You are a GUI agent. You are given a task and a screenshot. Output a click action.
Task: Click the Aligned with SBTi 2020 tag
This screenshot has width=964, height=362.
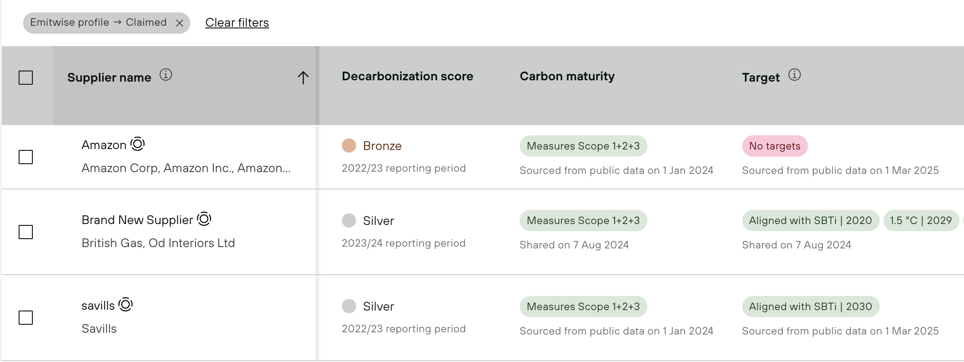click(x=811, y=220)
